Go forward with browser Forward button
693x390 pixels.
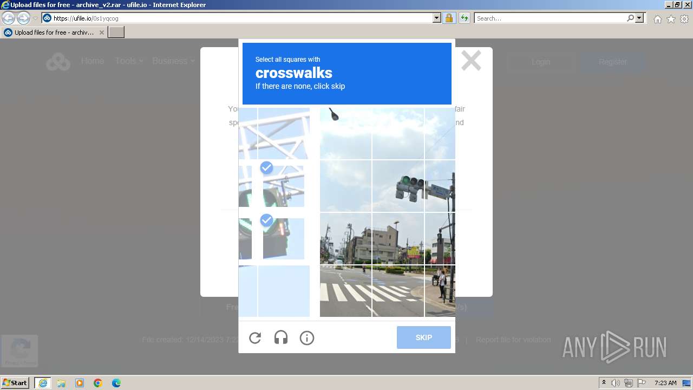point(23,18)
